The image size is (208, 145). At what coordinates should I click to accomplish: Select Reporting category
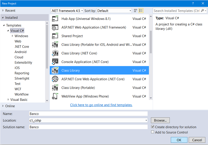[22, 73]
